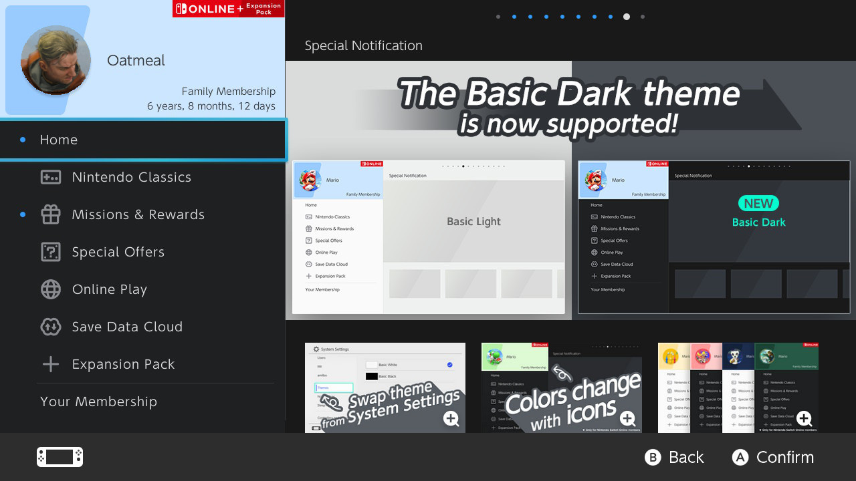Select the last page indicator dot
The width and height of the screenshot is (856, 481).
click(x=643, y=17)
